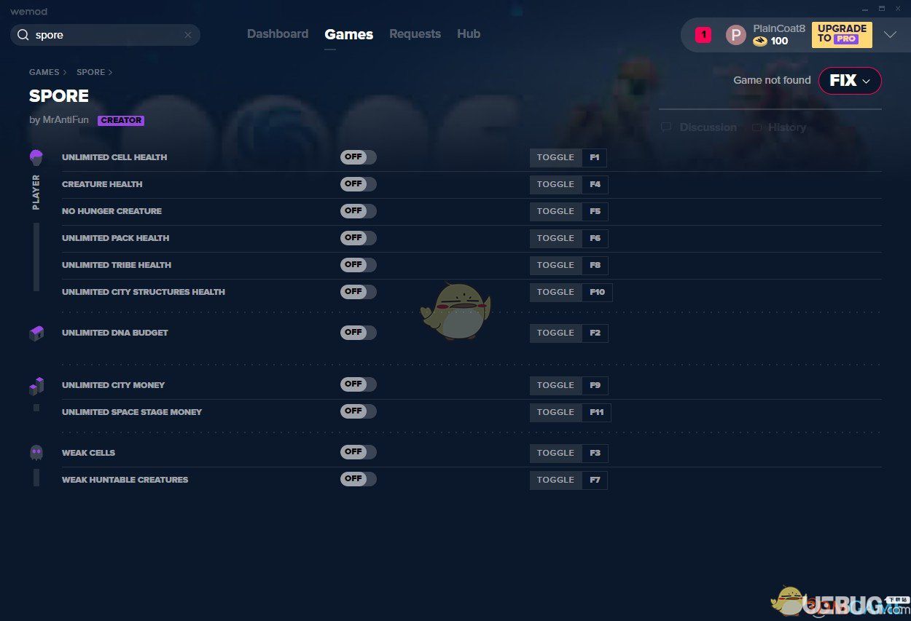Open the account menu chevron

890,35
